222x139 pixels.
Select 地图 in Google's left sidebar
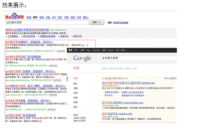[x=76, y=88]
